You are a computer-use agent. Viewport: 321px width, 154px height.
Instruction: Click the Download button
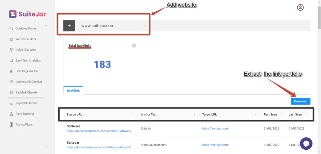tap(301, 101)
